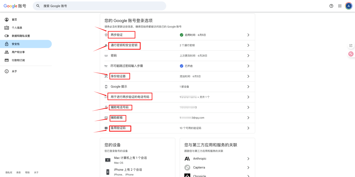Expand the 通行密钥和安全密钥 row chevron

point(248,45)
